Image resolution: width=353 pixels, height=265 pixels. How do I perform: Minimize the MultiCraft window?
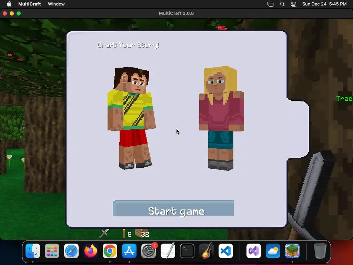(x=12, y=13)
